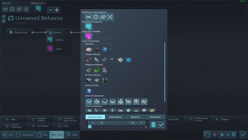Viewport: 248px width, 140px height.
Task: Run the behavior with the play button
Action: click(222, 135)
